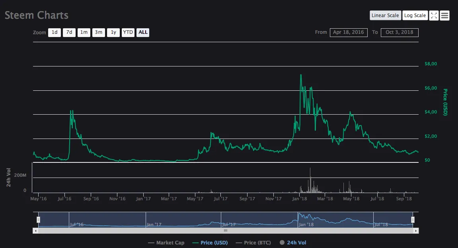This screenshot has width=458, height=248.
Task: Click the Sep '17 x-axis label
Action: pyautogui.click(x=247, y=199)
